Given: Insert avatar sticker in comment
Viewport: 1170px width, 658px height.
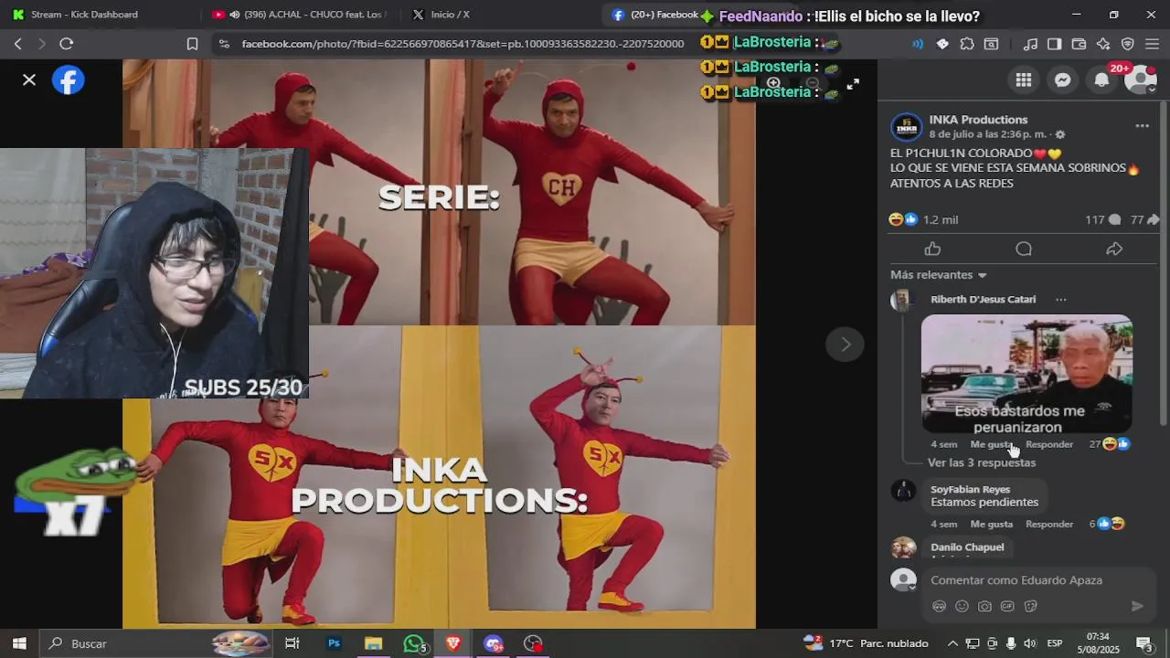Looking at the screenshot, I should tap(939, 606).
